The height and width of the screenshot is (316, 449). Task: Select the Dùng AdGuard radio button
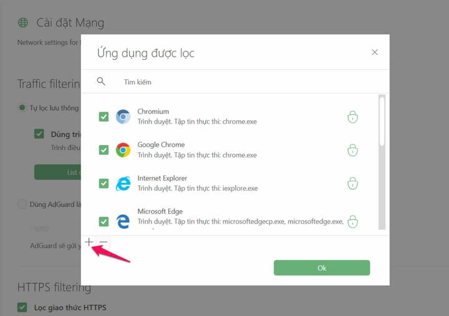point(22,204)
